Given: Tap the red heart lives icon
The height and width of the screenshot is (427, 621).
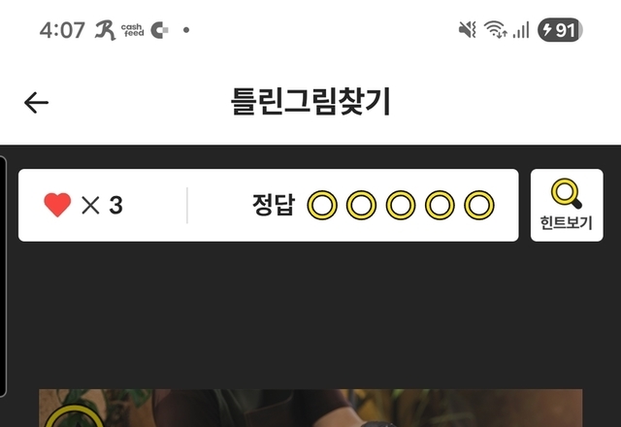Looking at the screenshot, I should pos(57,205).
